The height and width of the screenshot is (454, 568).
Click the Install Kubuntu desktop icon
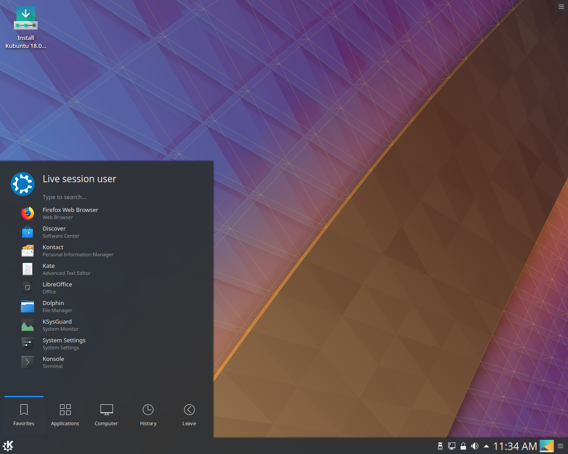coord(26,27)
